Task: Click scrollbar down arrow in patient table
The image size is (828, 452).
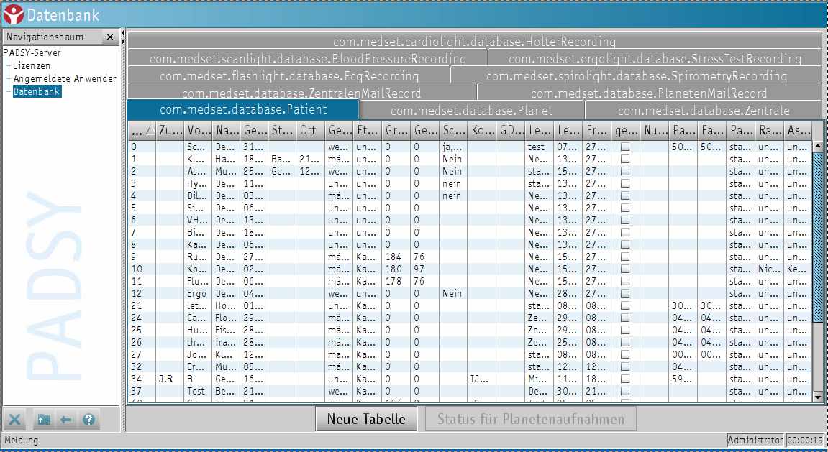Action: [817, 397]
